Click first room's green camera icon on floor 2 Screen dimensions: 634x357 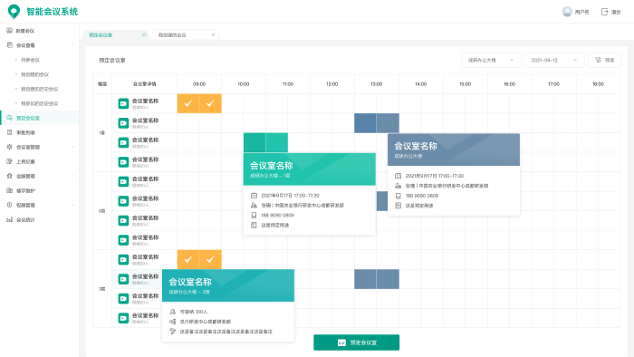123,181
